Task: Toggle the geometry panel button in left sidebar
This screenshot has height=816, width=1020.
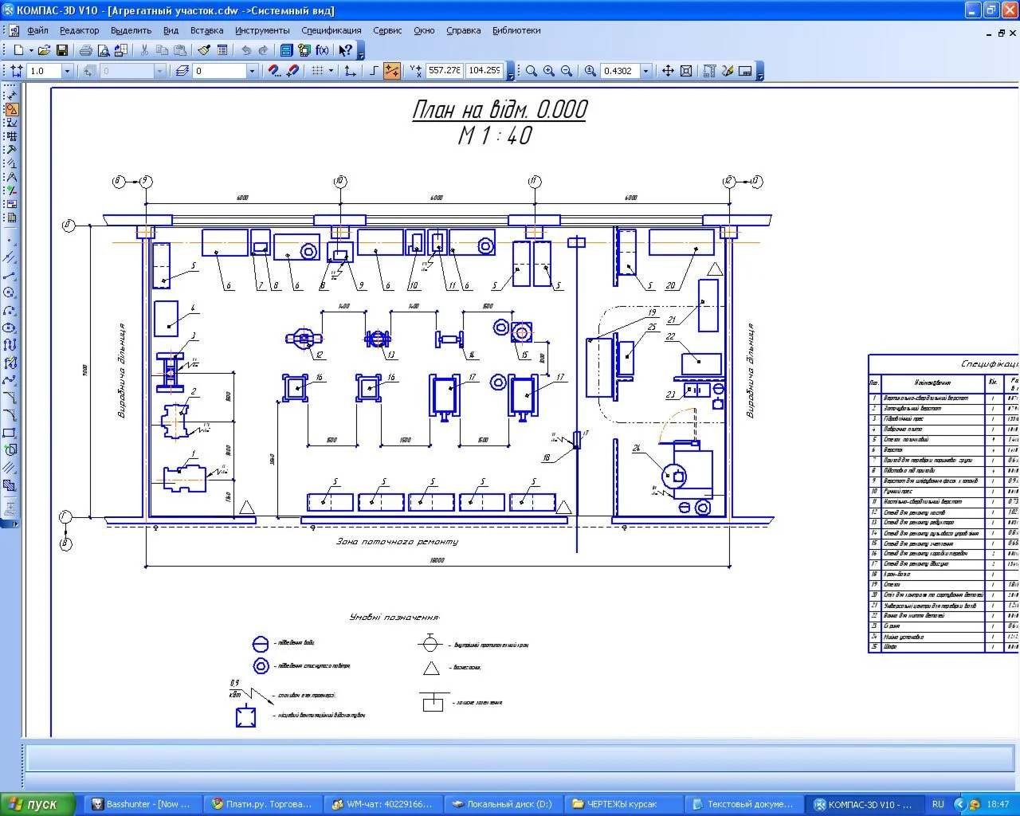Action: point(11,110)
